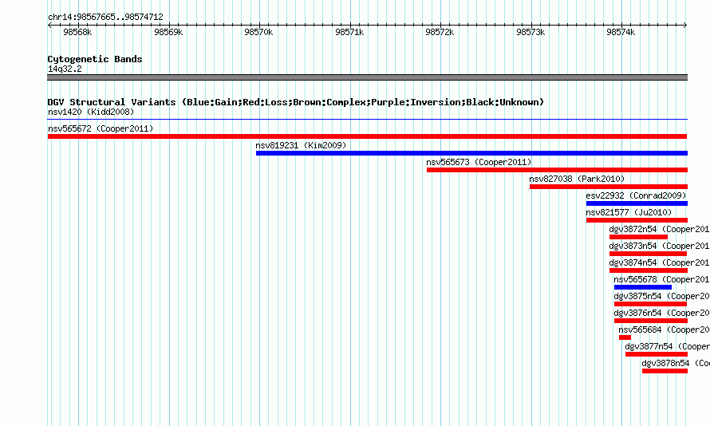Select the nsv821577 (Ju2010) label
710x426 pixels.
click(x=629, y=212)
